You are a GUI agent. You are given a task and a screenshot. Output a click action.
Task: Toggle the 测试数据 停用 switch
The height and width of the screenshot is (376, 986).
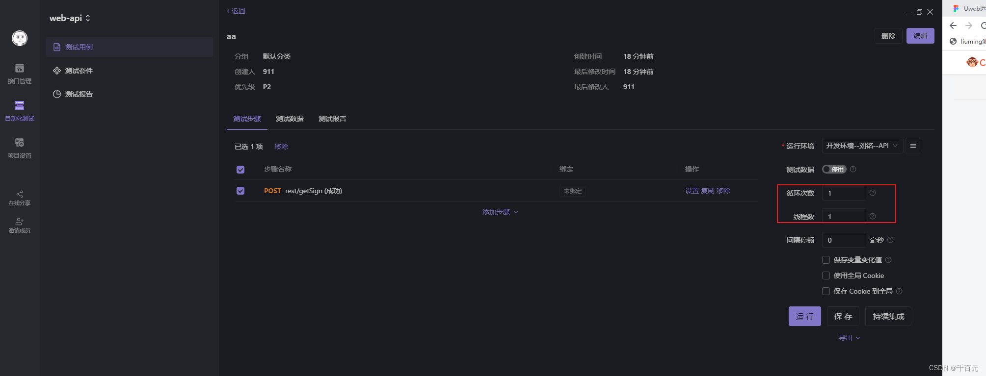point(834,169)
